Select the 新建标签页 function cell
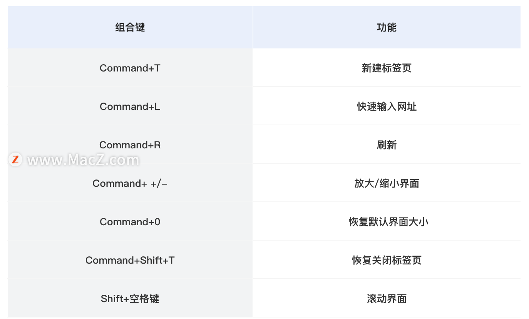The height and width of the screenshot is (319, 529). 387,68
